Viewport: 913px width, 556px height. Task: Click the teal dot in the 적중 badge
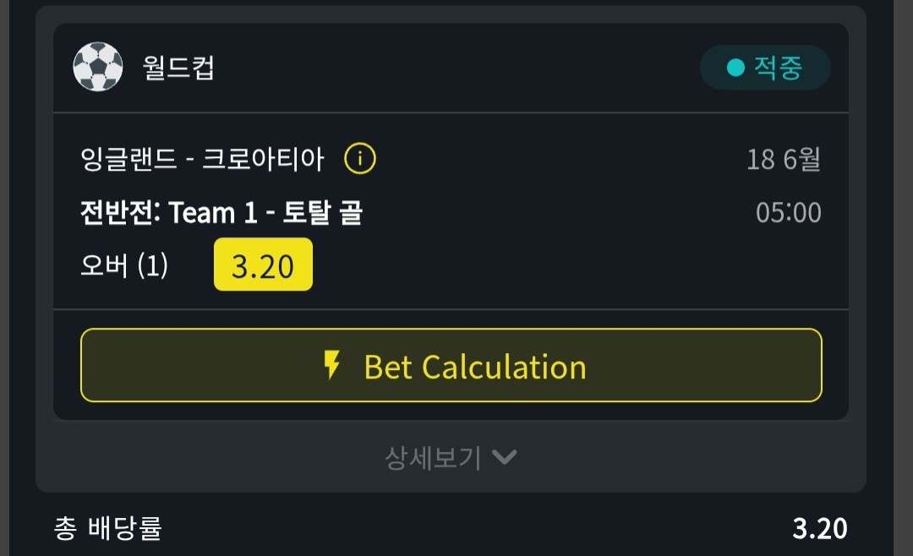[x=736, y=68]
